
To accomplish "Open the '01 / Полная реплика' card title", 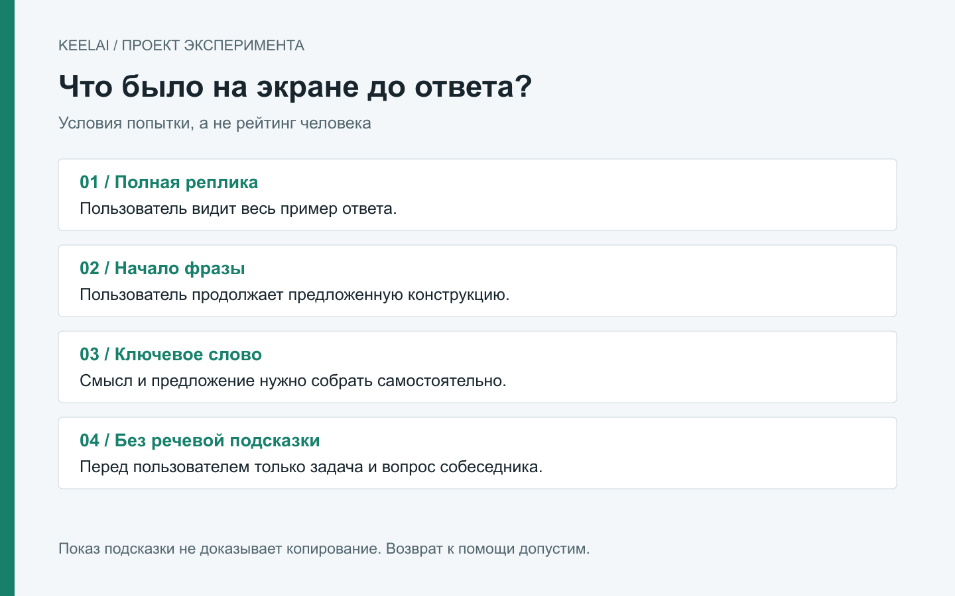I will (169, 182).
